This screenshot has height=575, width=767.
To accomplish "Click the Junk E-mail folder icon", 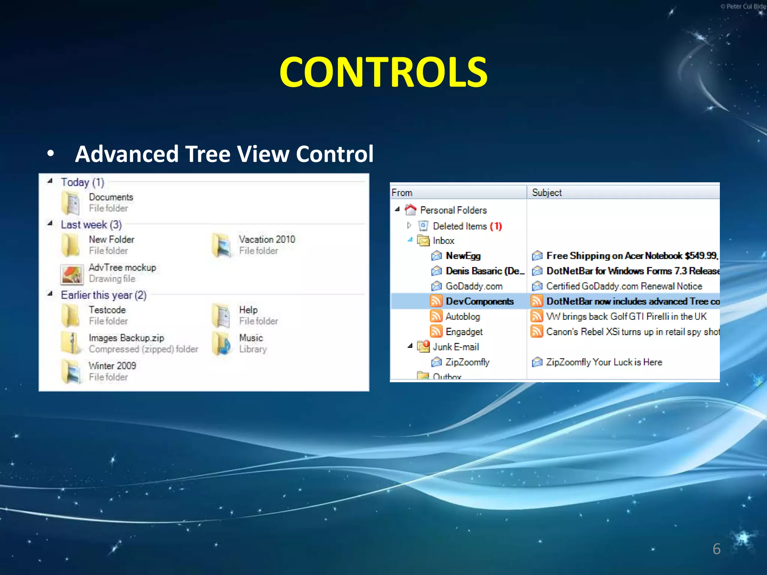I will point(424,347).
